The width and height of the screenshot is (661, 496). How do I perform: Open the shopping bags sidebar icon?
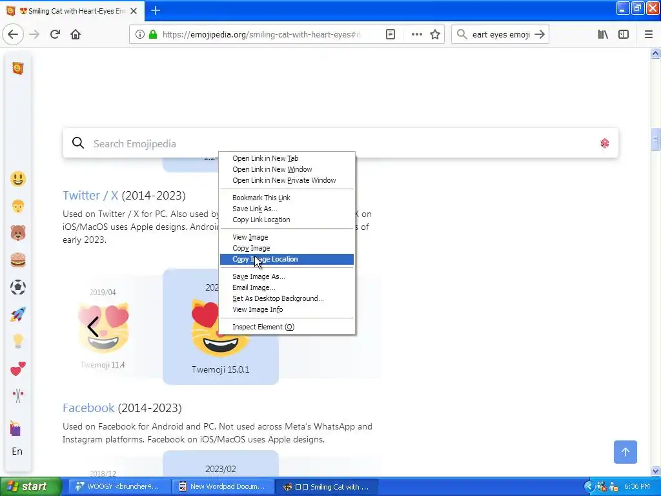pos(15,428)
